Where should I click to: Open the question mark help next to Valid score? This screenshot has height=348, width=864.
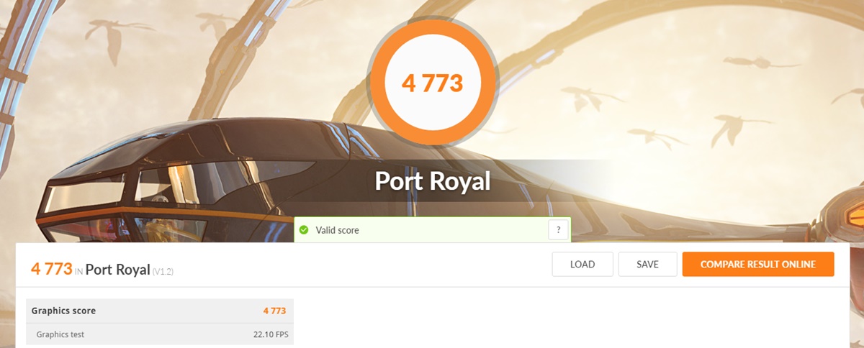pyautogui.click(x=558, y=230)
